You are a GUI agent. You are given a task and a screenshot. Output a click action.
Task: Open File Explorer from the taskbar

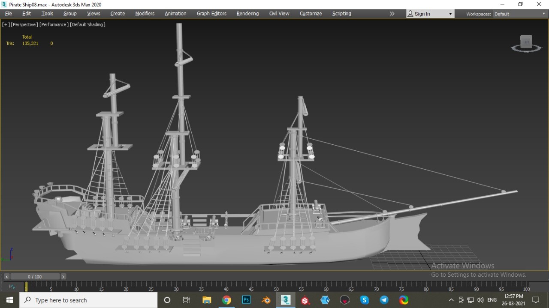pyautogui.click(x=207, y=300)
